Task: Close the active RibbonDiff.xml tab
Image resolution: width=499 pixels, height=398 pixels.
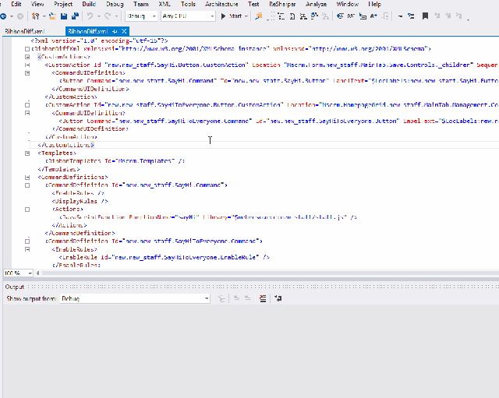Action: pyautogui.click(x=126, y=31)
